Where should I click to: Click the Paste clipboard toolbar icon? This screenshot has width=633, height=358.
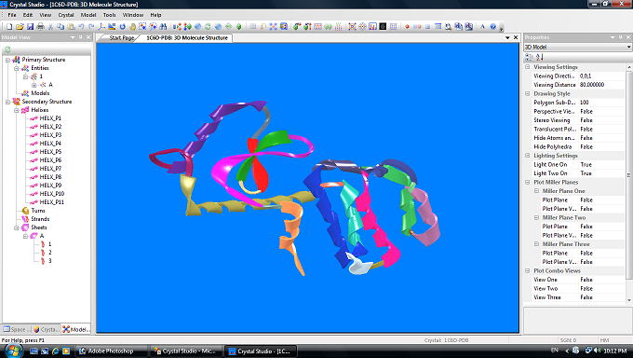[71, 27]
